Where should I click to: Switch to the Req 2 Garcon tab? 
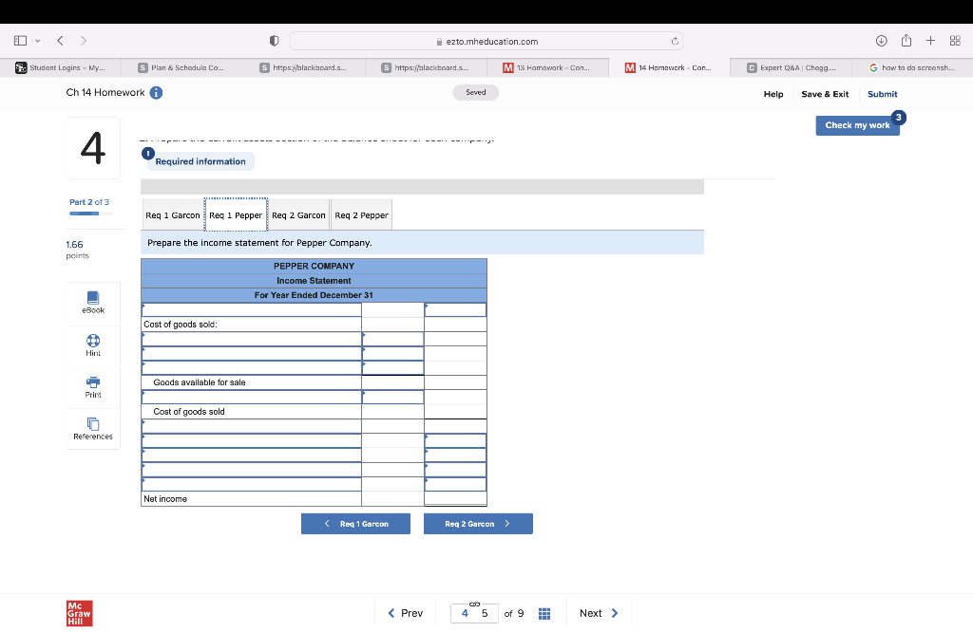click(298, 215)
